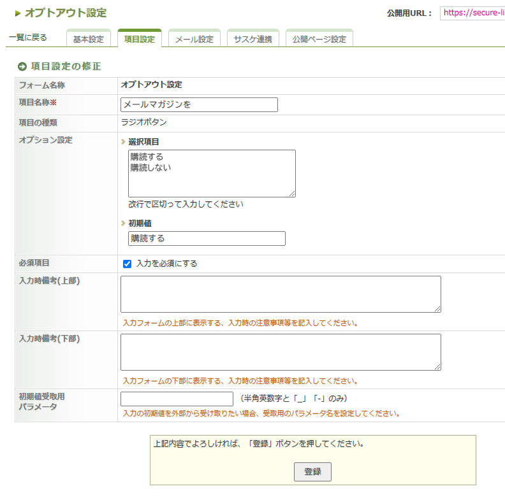Go to the 公開ページ設定 tab

pos(319,39)
